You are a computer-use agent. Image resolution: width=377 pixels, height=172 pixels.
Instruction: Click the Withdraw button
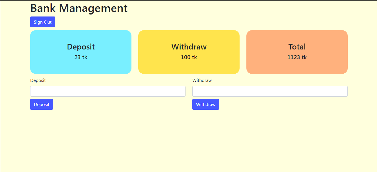pyautogui.click(x=205, y=104)
